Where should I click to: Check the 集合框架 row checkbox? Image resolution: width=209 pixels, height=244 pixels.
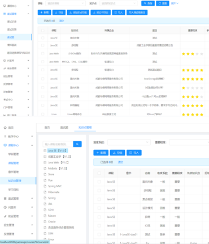99,199
